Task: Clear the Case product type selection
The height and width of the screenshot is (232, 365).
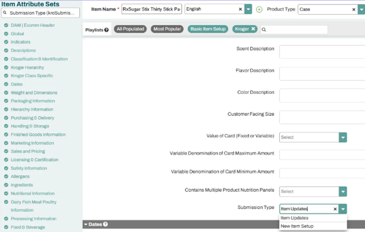Action: (354, 9)
